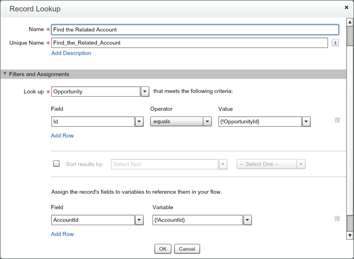Open the equals operator dropdown
Viewport: 354px width, 259px height.
(x=207, y=122)
